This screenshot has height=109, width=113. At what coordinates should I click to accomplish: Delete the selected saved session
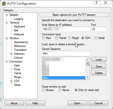(x=99, y=73)
